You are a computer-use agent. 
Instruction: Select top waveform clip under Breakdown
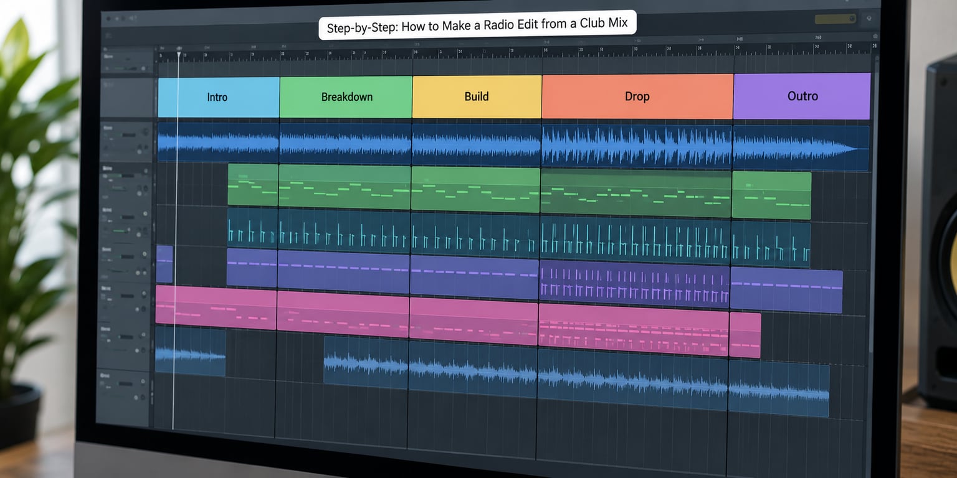click(345, 144)
